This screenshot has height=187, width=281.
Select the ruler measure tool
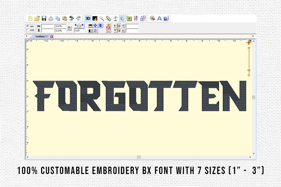coord(109,19)
